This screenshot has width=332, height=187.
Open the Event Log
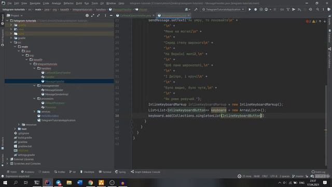pyautogui.click(x=319, y=172)
